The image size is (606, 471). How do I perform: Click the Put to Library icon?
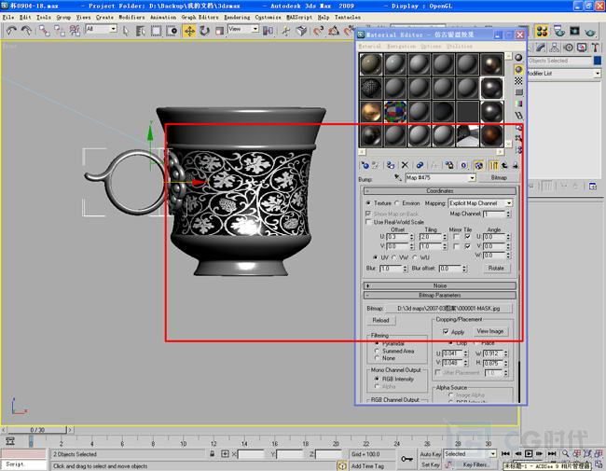[x=448, y=165]
